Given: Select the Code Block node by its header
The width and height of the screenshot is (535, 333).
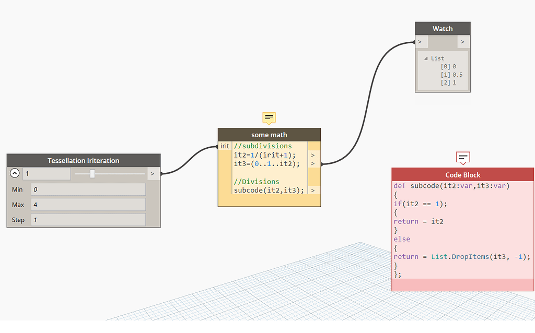Looking at the screenshot, I should point(463,174).
